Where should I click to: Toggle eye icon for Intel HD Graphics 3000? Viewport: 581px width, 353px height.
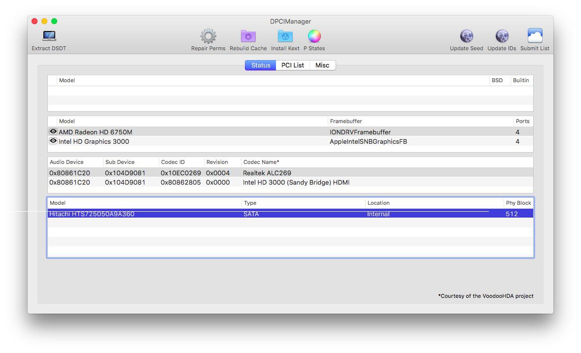click(53, 141)
